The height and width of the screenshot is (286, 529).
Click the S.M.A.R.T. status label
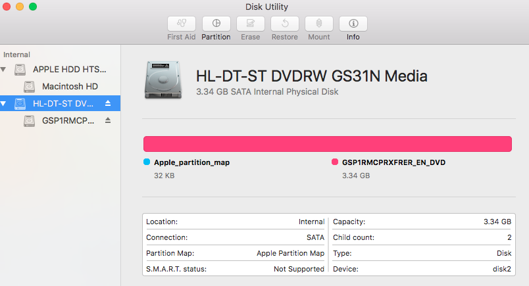176,269
